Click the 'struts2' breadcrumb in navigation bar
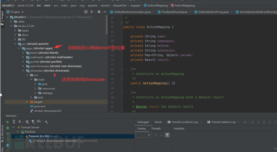Viewport: 277px width, 152px height. (x=105, y=6)
